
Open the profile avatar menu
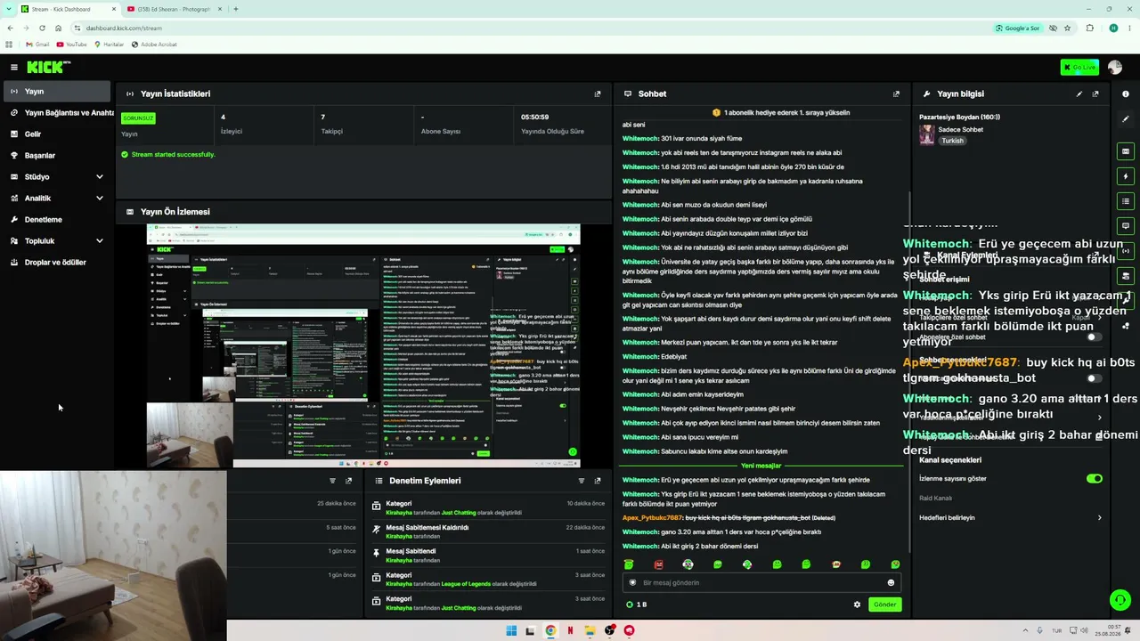pyautogui.click(x=1115, y=68)
